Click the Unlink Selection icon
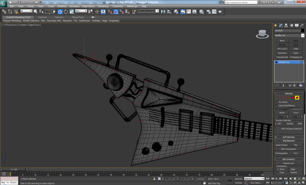The width and height of the screenshot is (306, 185). point(10,11)
